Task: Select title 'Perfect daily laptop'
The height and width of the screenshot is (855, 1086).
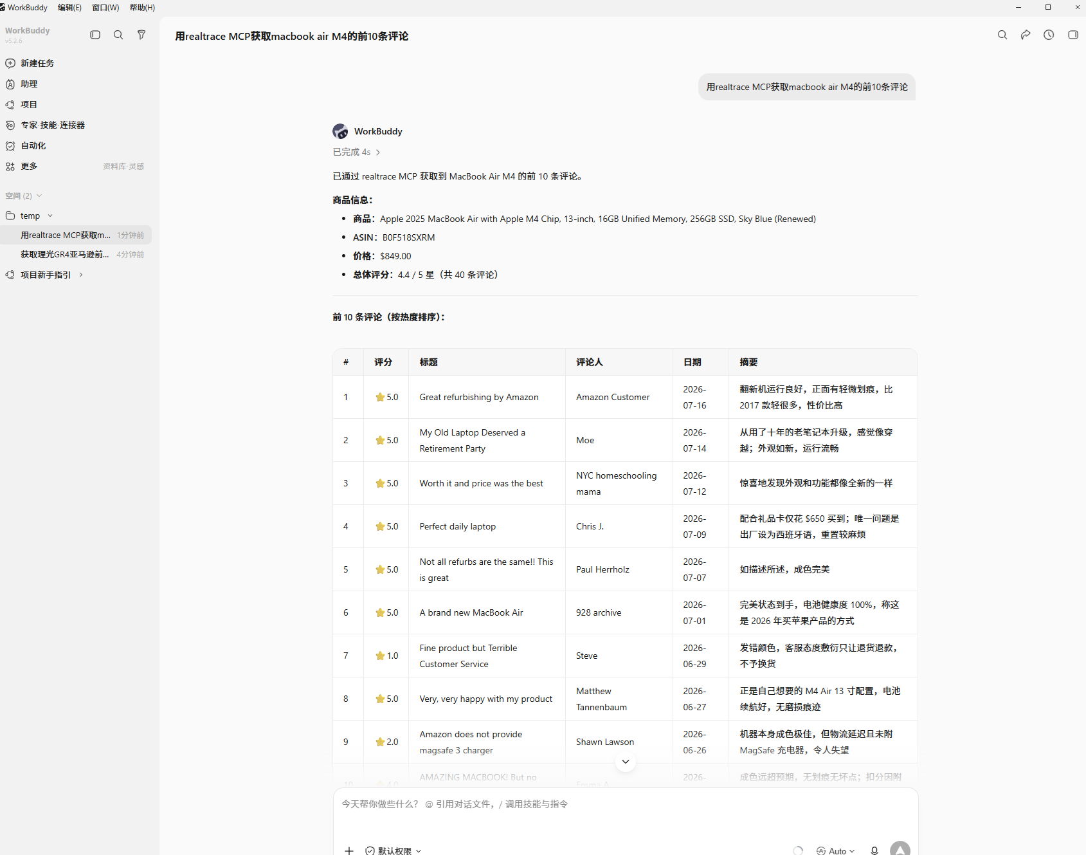Action: coord(458,526)
